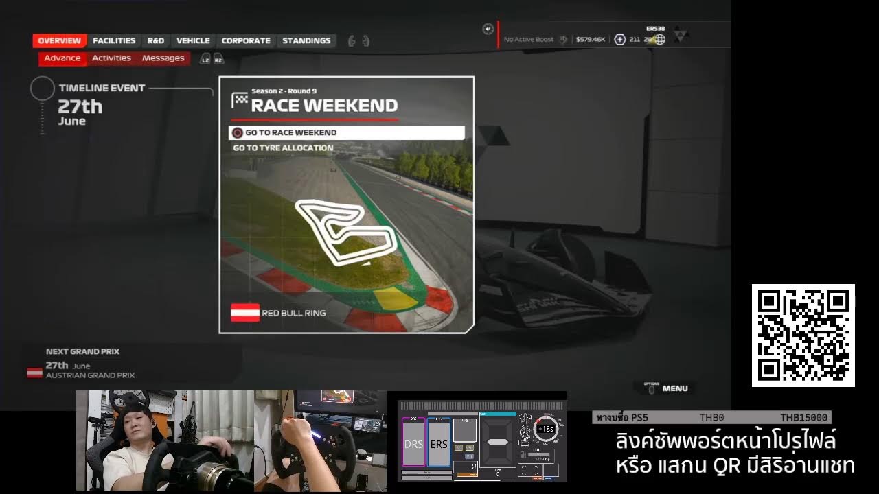
Task: Click the Austrian Grand Prix text
Action: point(90,375)
